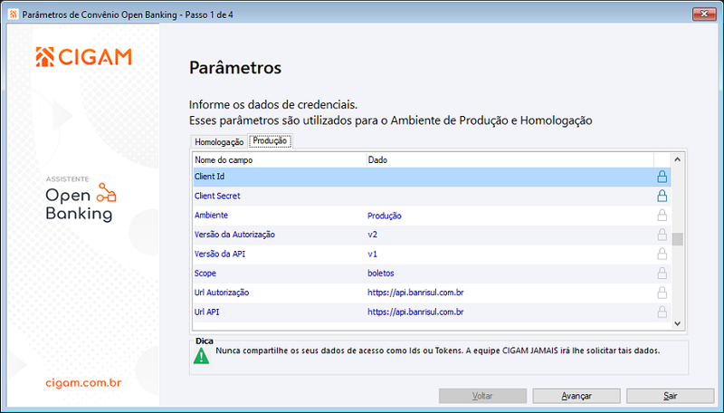Click the 'boletos' value cell

tap(380, 274)
